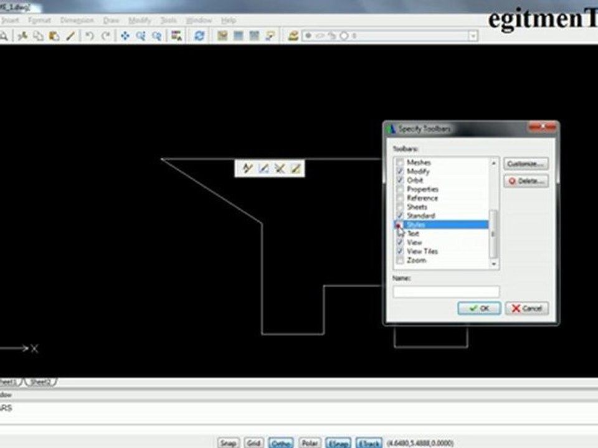Open the layer dropdown arrow
This screenshot has height=448, width=598.
473,36
